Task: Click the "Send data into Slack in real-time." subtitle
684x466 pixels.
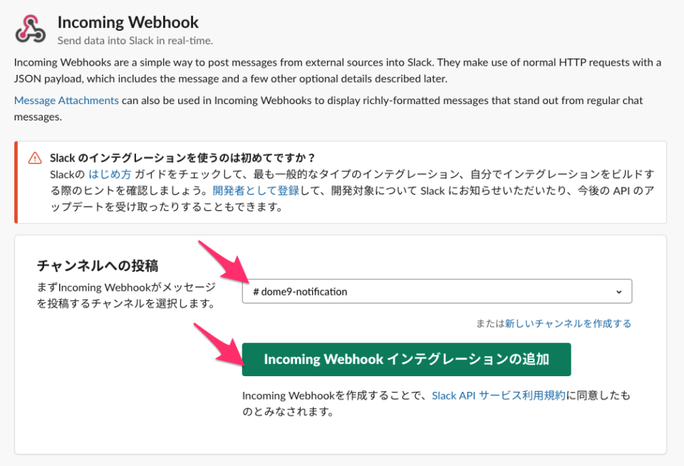Action: pos(135,41)
